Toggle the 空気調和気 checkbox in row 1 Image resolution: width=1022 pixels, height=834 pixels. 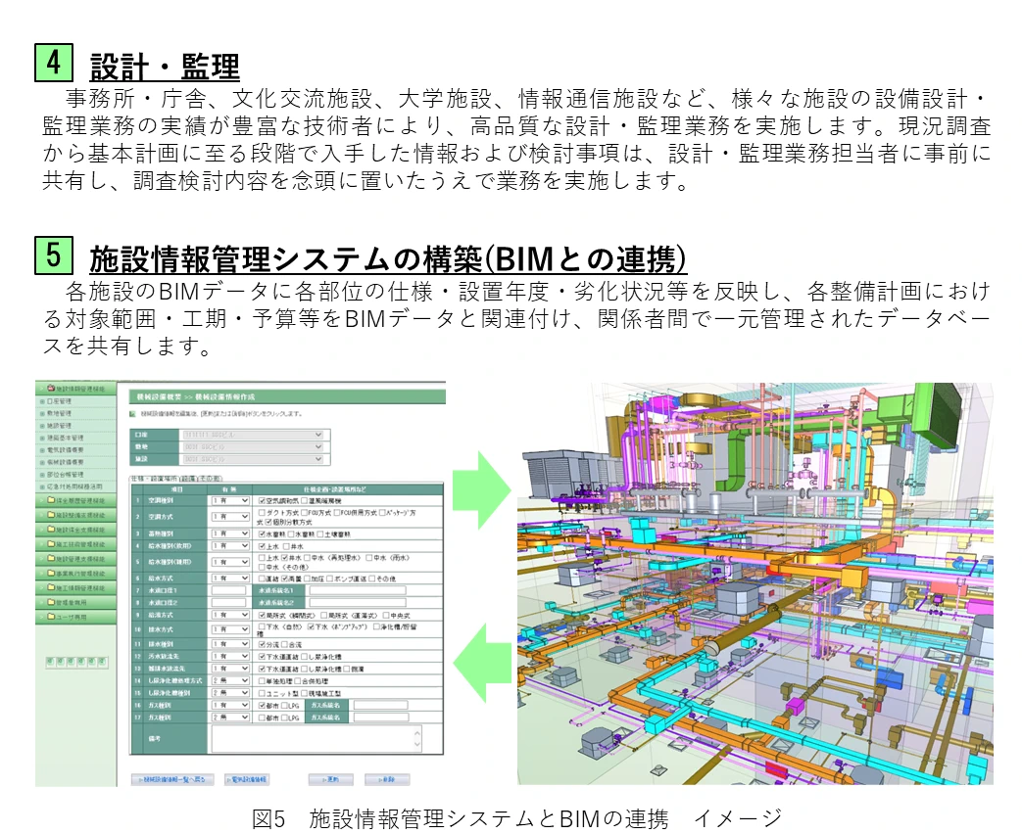tap(261, 499)
